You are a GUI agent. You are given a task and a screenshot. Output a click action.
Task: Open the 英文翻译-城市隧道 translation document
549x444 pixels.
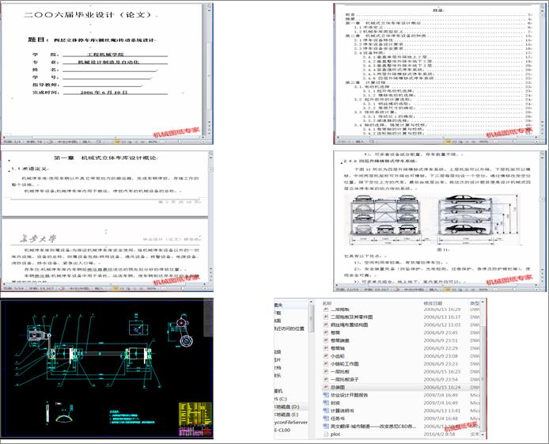click(373, 427)
